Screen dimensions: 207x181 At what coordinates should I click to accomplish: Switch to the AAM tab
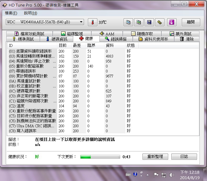pos(107,34)
